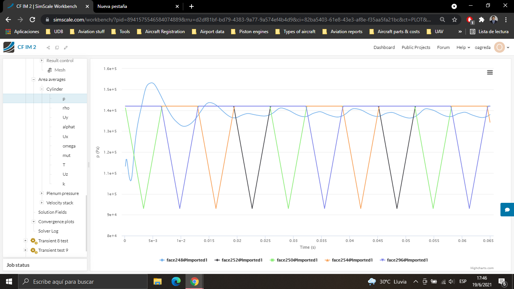Click the Windows search box
Viewport: 514px width, 289px height.
tap(83, 281)
